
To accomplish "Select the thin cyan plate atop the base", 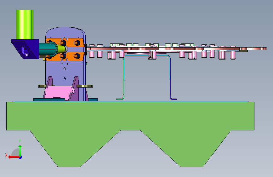I will 130,101.
